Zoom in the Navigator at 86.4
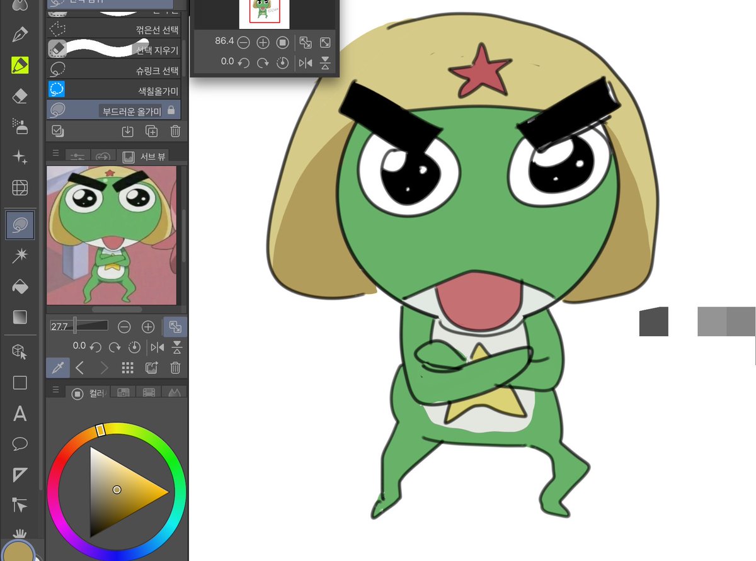This screenshot has width=756, height=561. click(263, 43)
